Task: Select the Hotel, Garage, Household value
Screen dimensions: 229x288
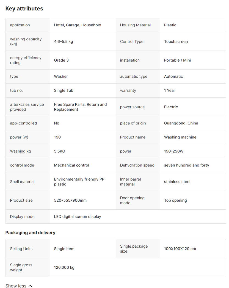Action: pos(78,25)
